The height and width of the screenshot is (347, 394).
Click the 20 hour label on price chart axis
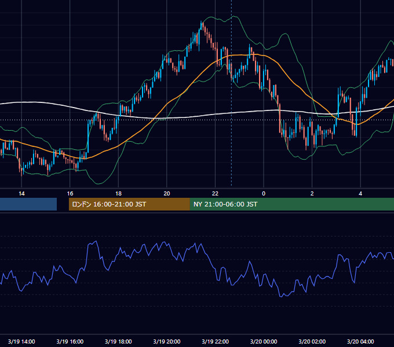167,194
